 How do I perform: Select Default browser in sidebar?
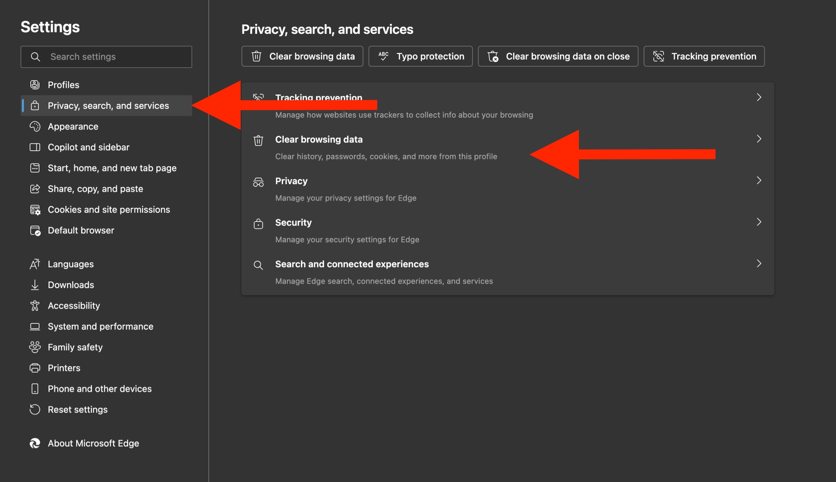click(x=106, y=230)
